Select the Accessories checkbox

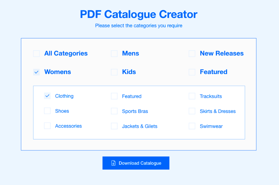coord(47,126)
